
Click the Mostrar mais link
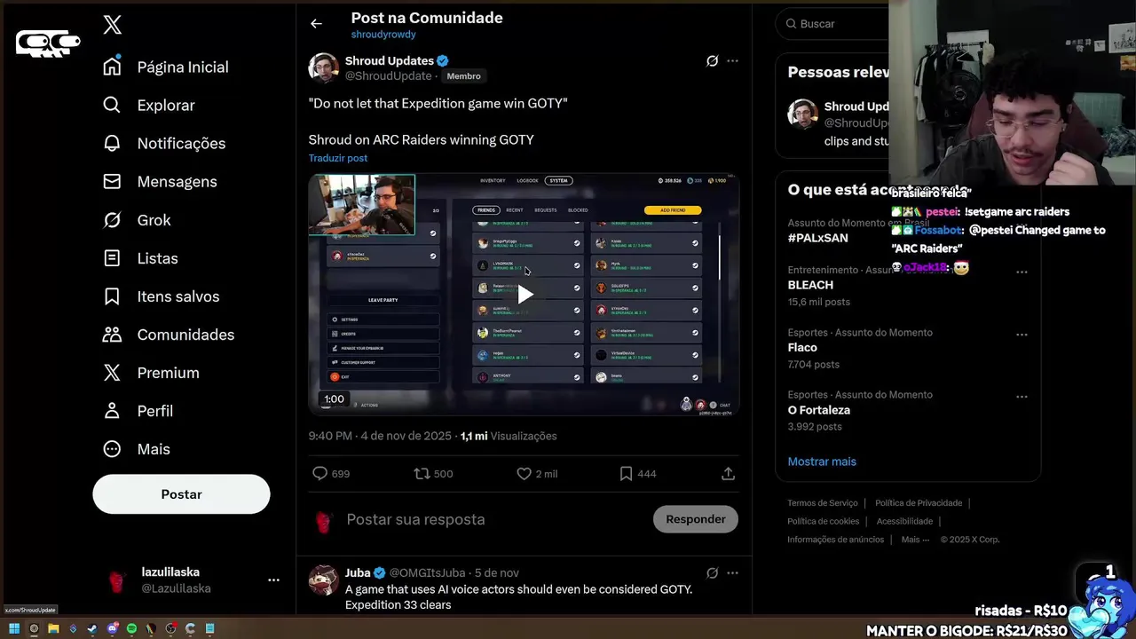point(822,461)
